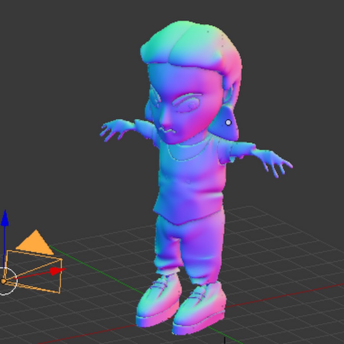The image size is (344, 344).
Task: Click the red X-axis gizmo arrow
Action: click(57, 271)
